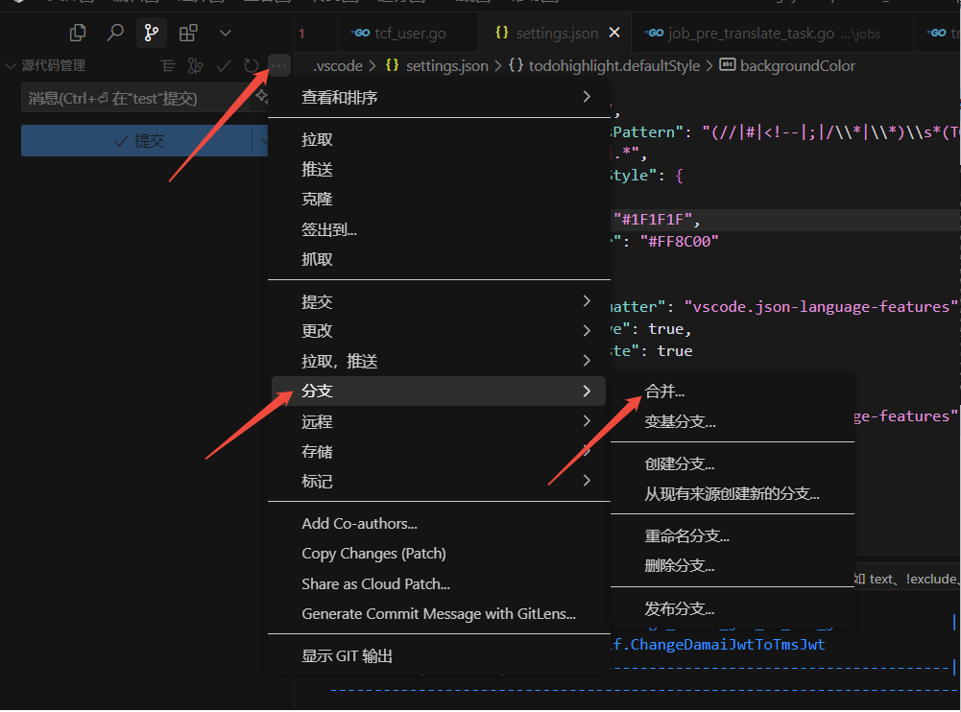961x712 pixels.
Task: Choose 显示 GIT 输出 from the menu
Action: 439,656
